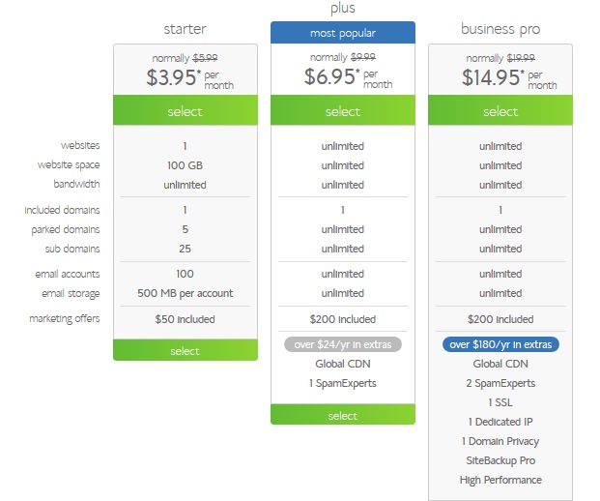Click the blue 'most popular' banner
The image size is (600, 501).
point(342,33)
